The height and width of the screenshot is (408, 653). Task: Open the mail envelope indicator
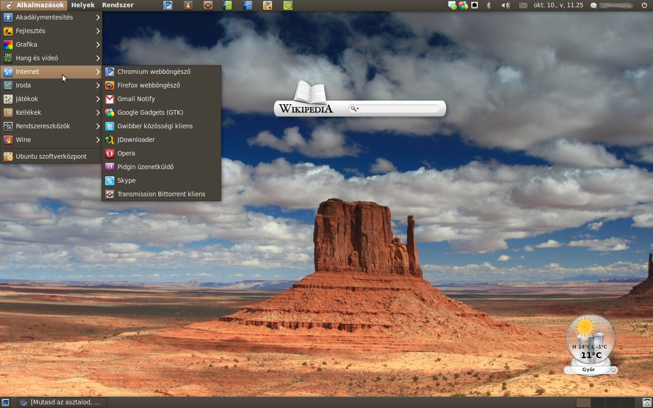click(x=523, y=5)
